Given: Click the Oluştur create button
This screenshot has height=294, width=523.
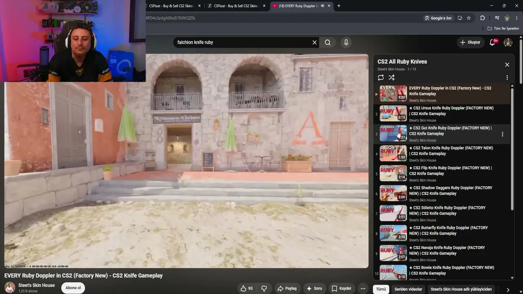Looking at the screenshot, I should point(470,42).
